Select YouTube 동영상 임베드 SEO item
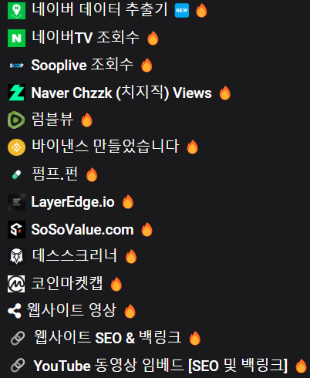Screen dimensions: 310x378 160,366
